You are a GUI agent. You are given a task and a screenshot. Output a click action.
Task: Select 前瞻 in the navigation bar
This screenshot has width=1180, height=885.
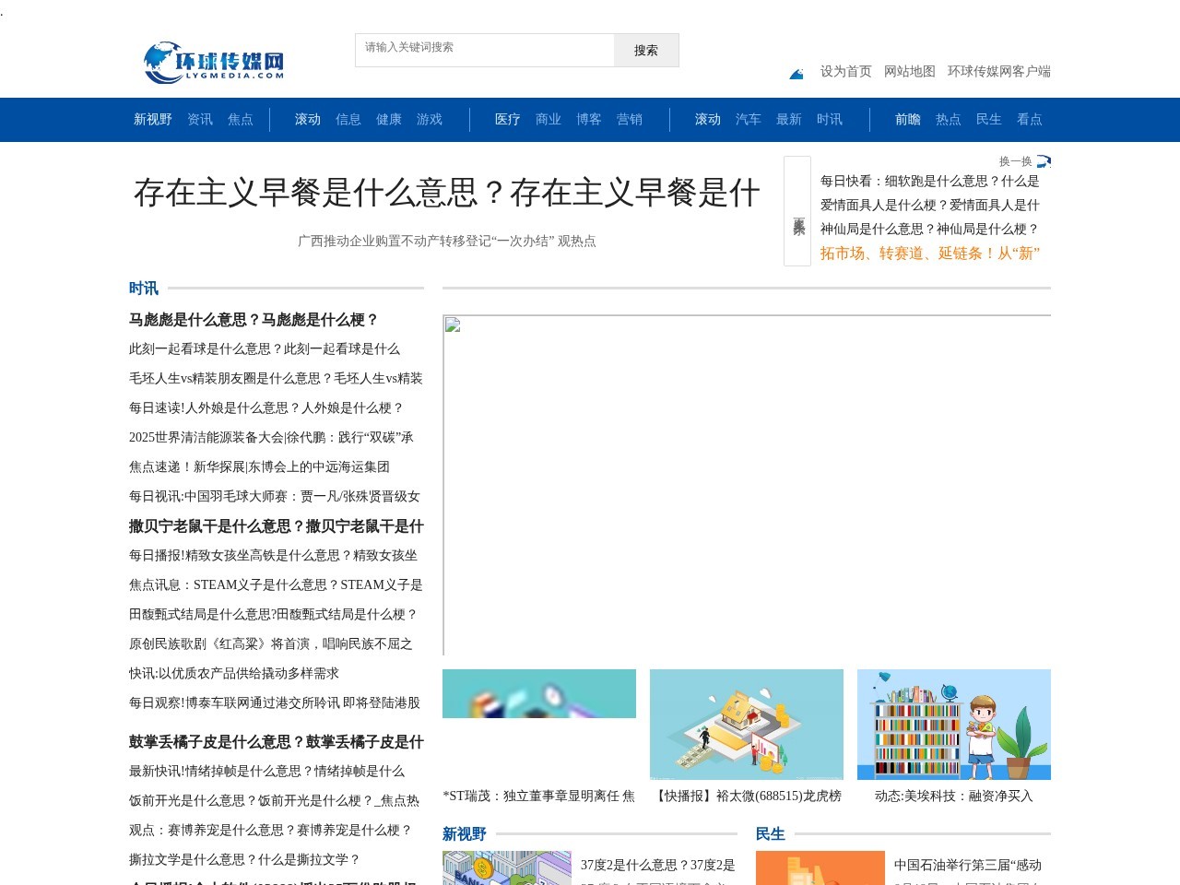[x=908, y=119]
